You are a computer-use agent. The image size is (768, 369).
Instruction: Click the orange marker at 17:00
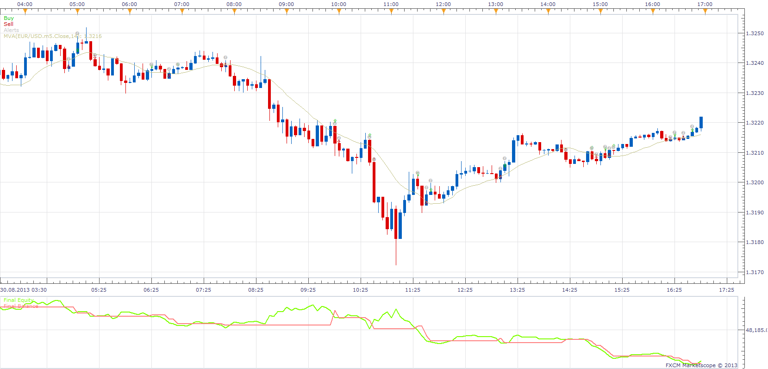coord(705,12)
